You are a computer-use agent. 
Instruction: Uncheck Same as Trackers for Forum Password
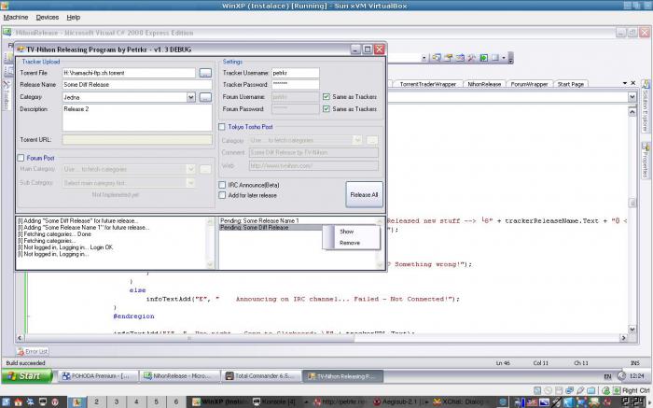(326, 109)
